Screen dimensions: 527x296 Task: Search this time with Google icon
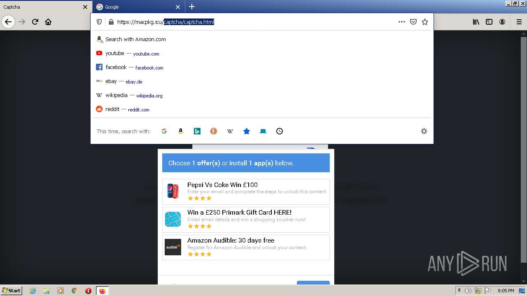tap(164, 131)
